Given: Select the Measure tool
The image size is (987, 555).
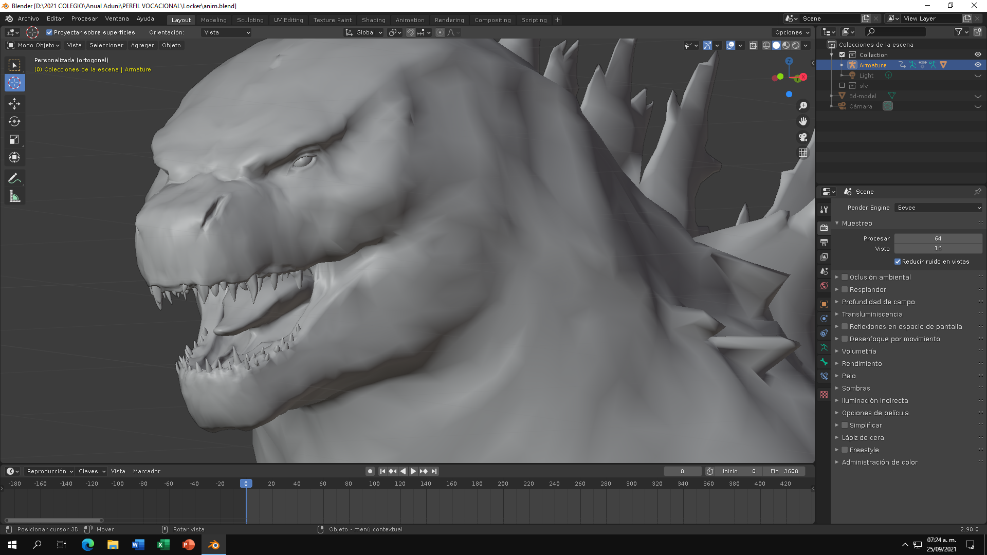Looking at the screenshot, I should click(14, 197).
